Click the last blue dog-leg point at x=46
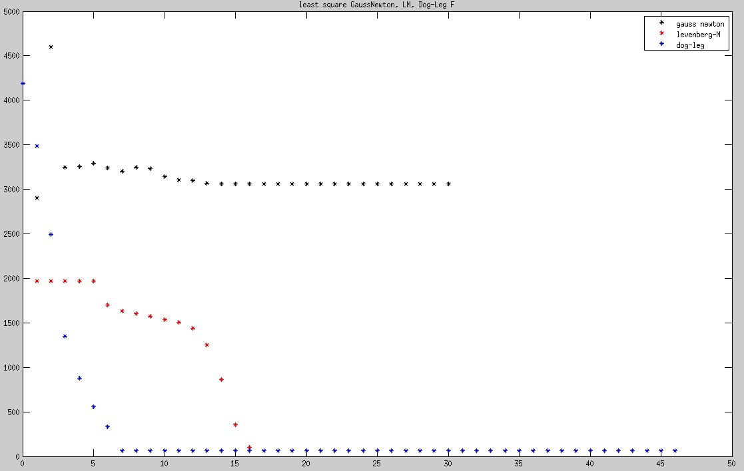The width and height of the screenshot is (744, 471). 675,450
